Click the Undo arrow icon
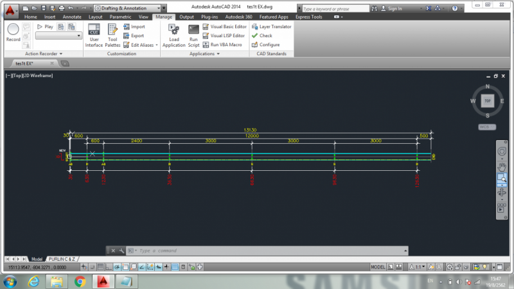 [71, 8]
